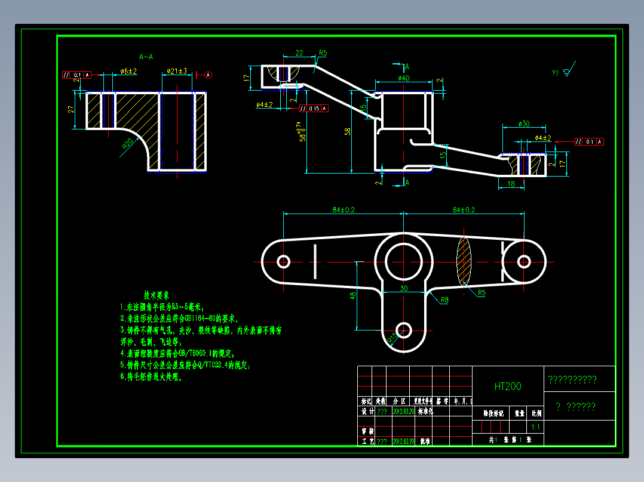The width and height of the screenshot is (644, 482).
Task: Pick the 30 dimension in the plan view
Action: [x=404, y=288]
